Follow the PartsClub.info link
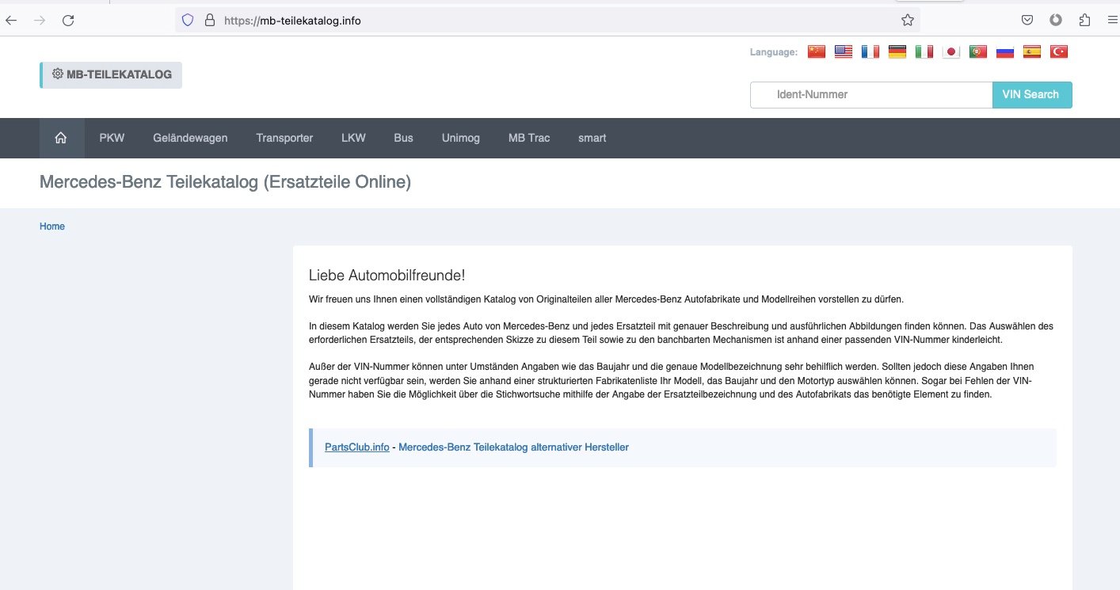1120x590 pixels. pos(357,447)
